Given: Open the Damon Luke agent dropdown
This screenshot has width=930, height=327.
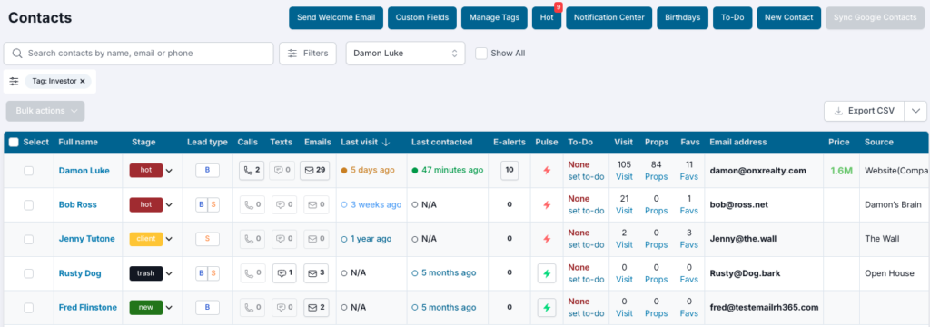Looking at the screenshot, I should click(406, 53).
